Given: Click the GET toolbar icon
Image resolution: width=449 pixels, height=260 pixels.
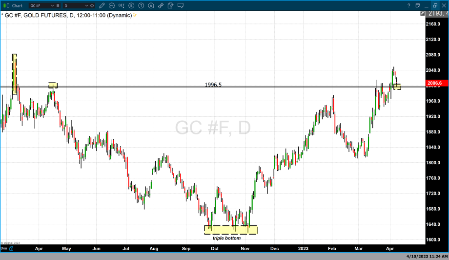Looking at the screenshot, I should [x=122, y=5].
